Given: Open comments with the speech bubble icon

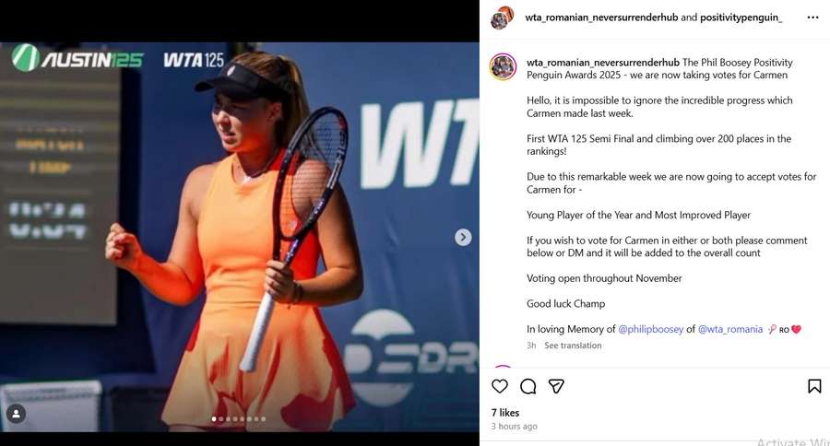Looking at the screenshot, I should pos(528,387).
